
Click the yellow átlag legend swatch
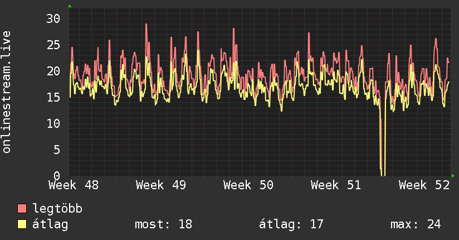pos(22,224)
